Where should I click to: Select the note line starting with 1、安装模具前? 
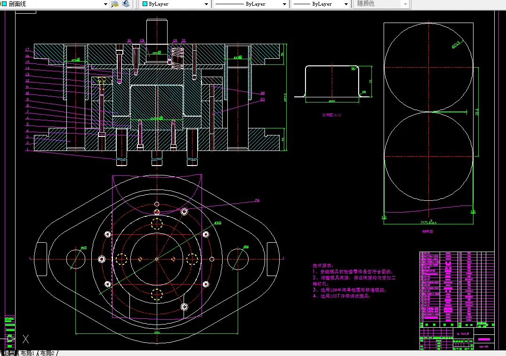click(x=353, y=271)
